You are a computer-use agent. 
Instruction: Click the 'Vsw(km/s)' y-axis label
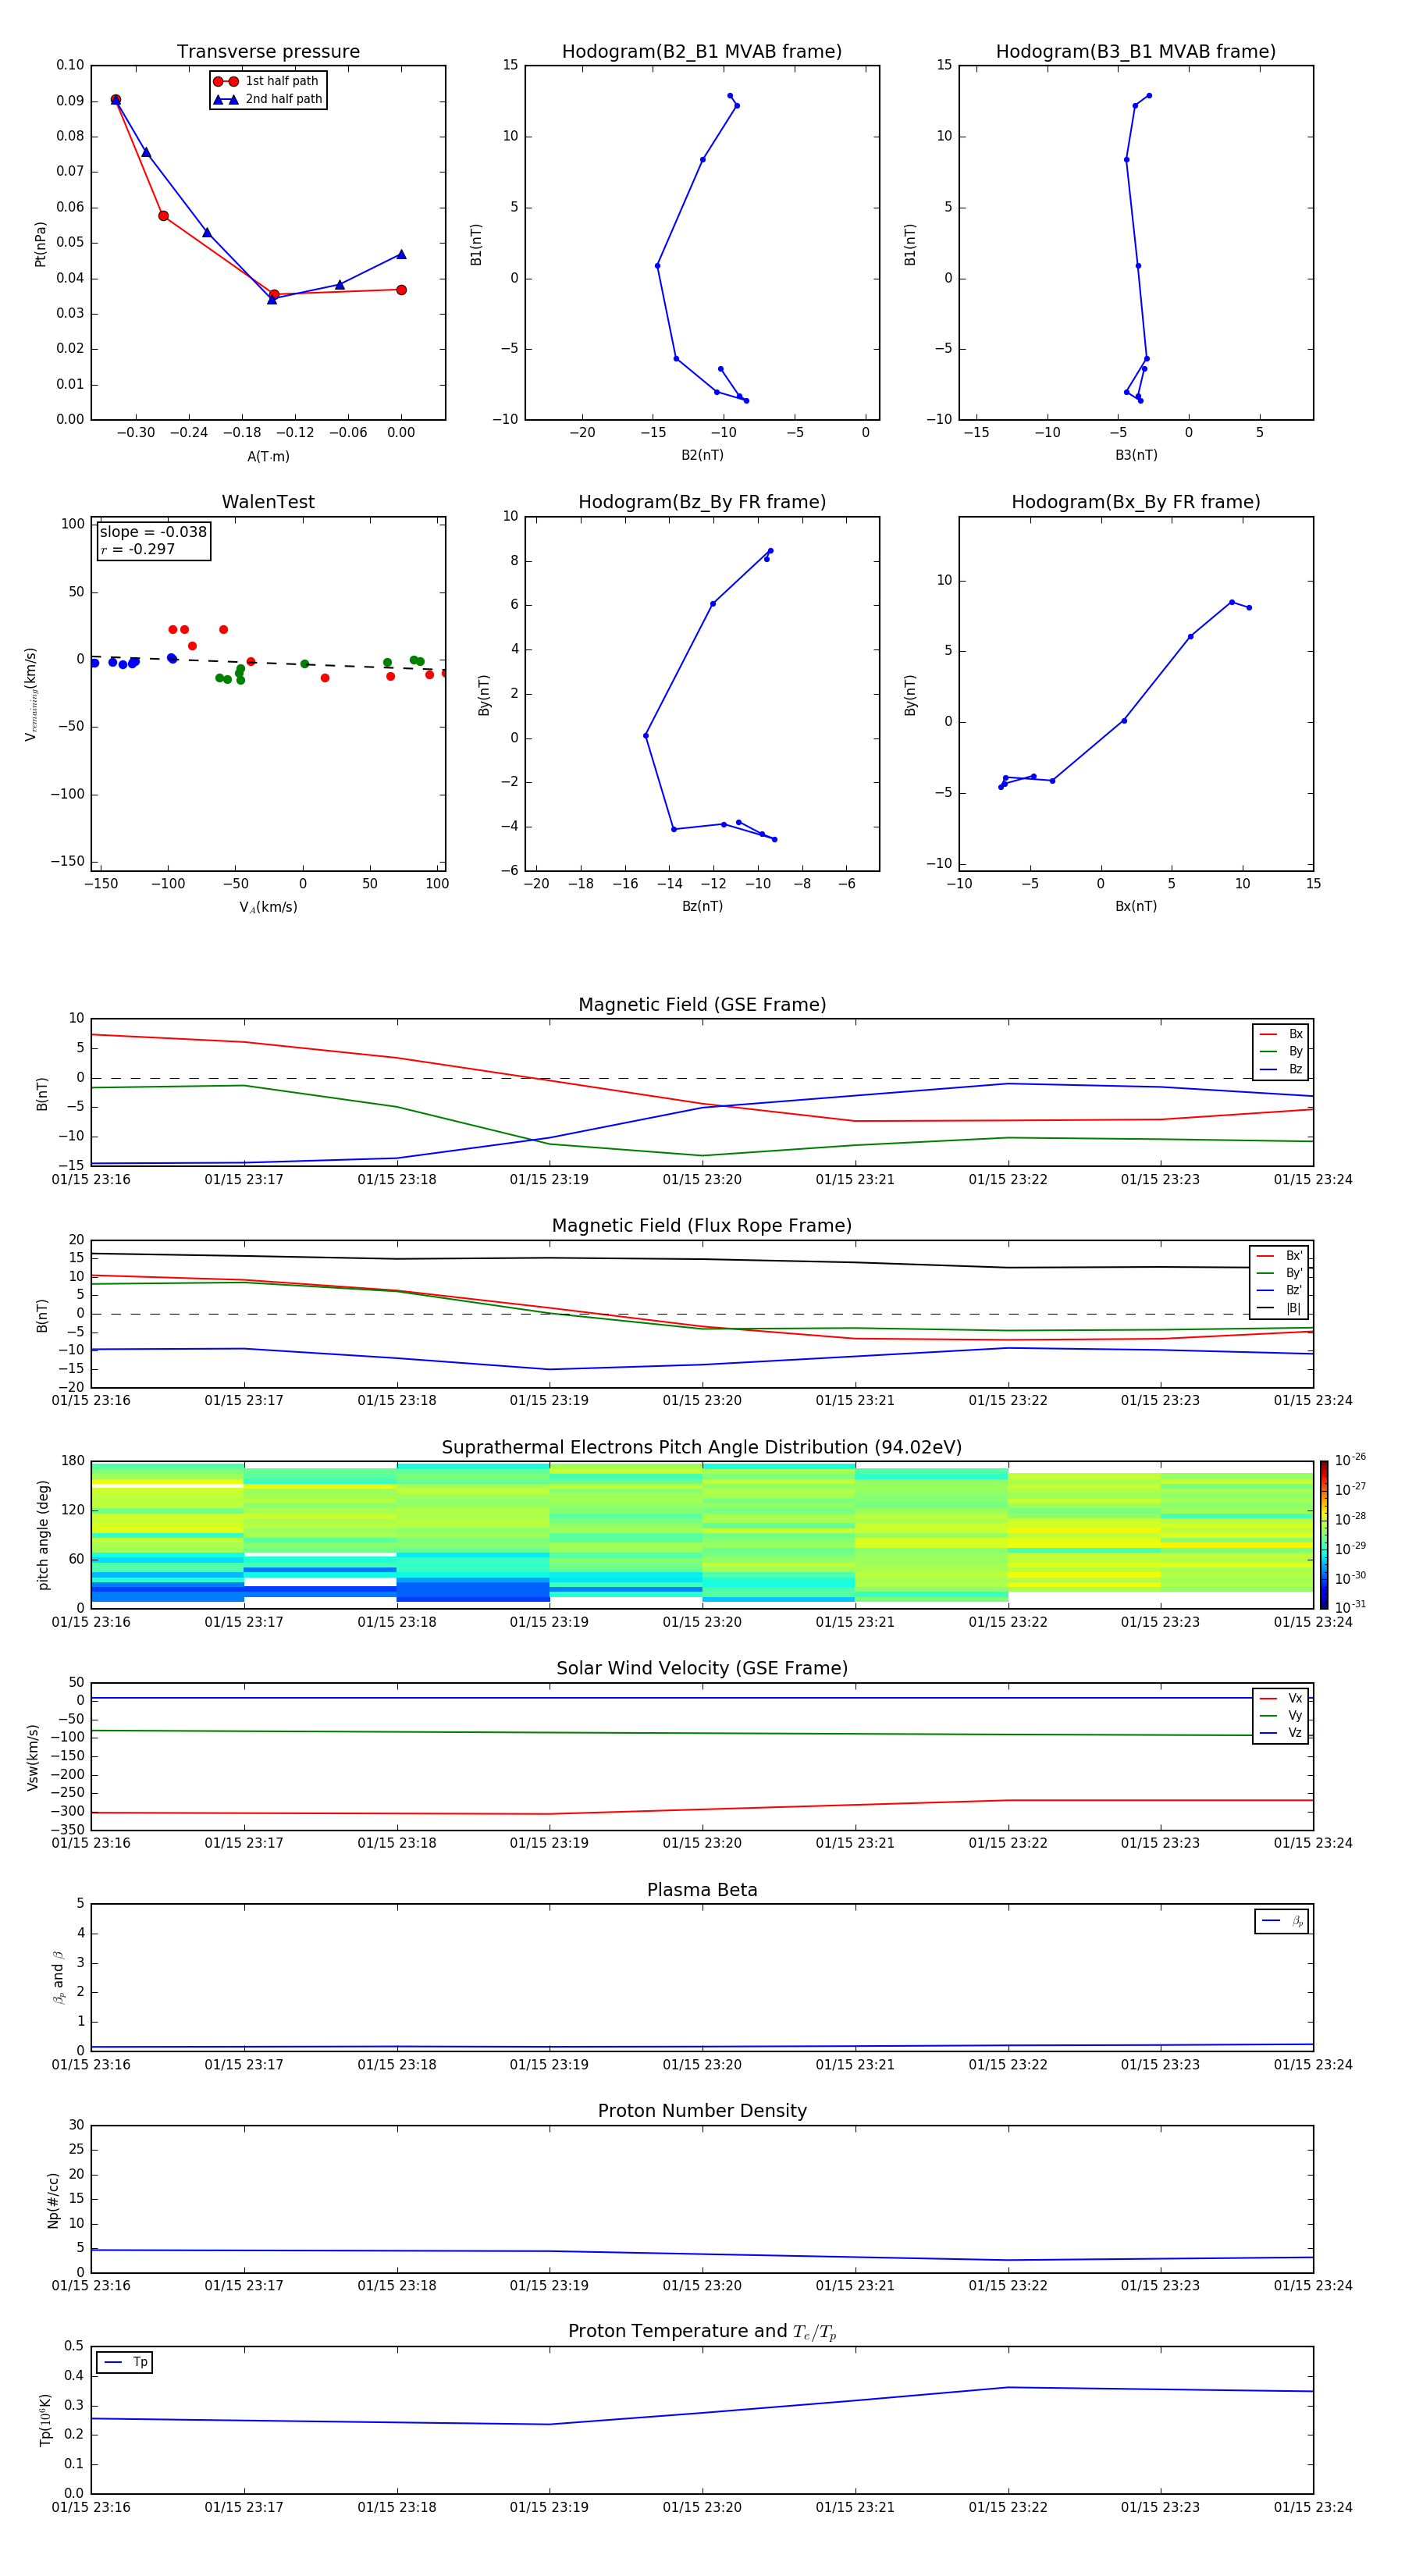tap(33, 1757)
